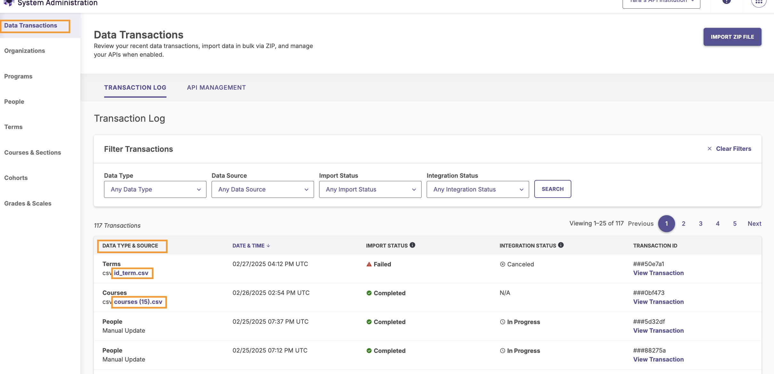774x374 pixels.
Task: Click the Date & Time sort arrow
Action: 268,246
